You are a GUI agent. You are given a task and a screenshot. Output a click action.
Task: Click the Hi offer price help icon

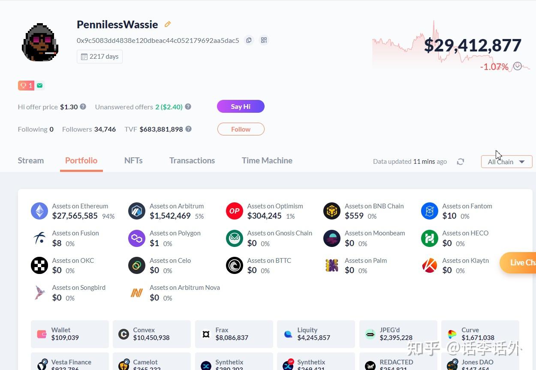[83, 106]
